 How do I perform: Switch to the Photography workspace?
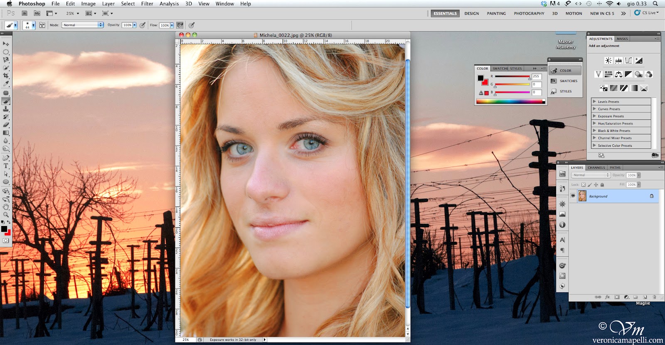coord(529,13)
